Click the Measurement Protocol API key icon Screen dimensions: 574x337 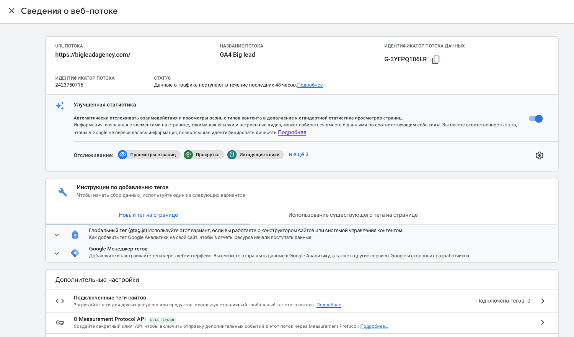60,322
